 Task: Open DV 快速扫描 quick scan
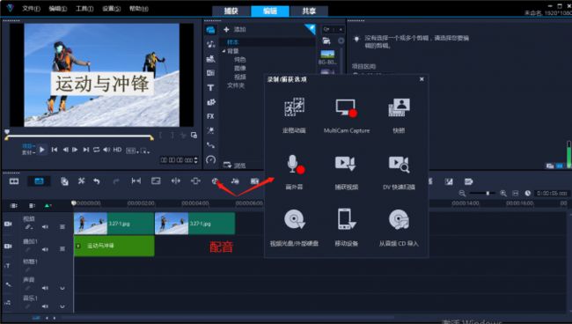pos(399,164)
